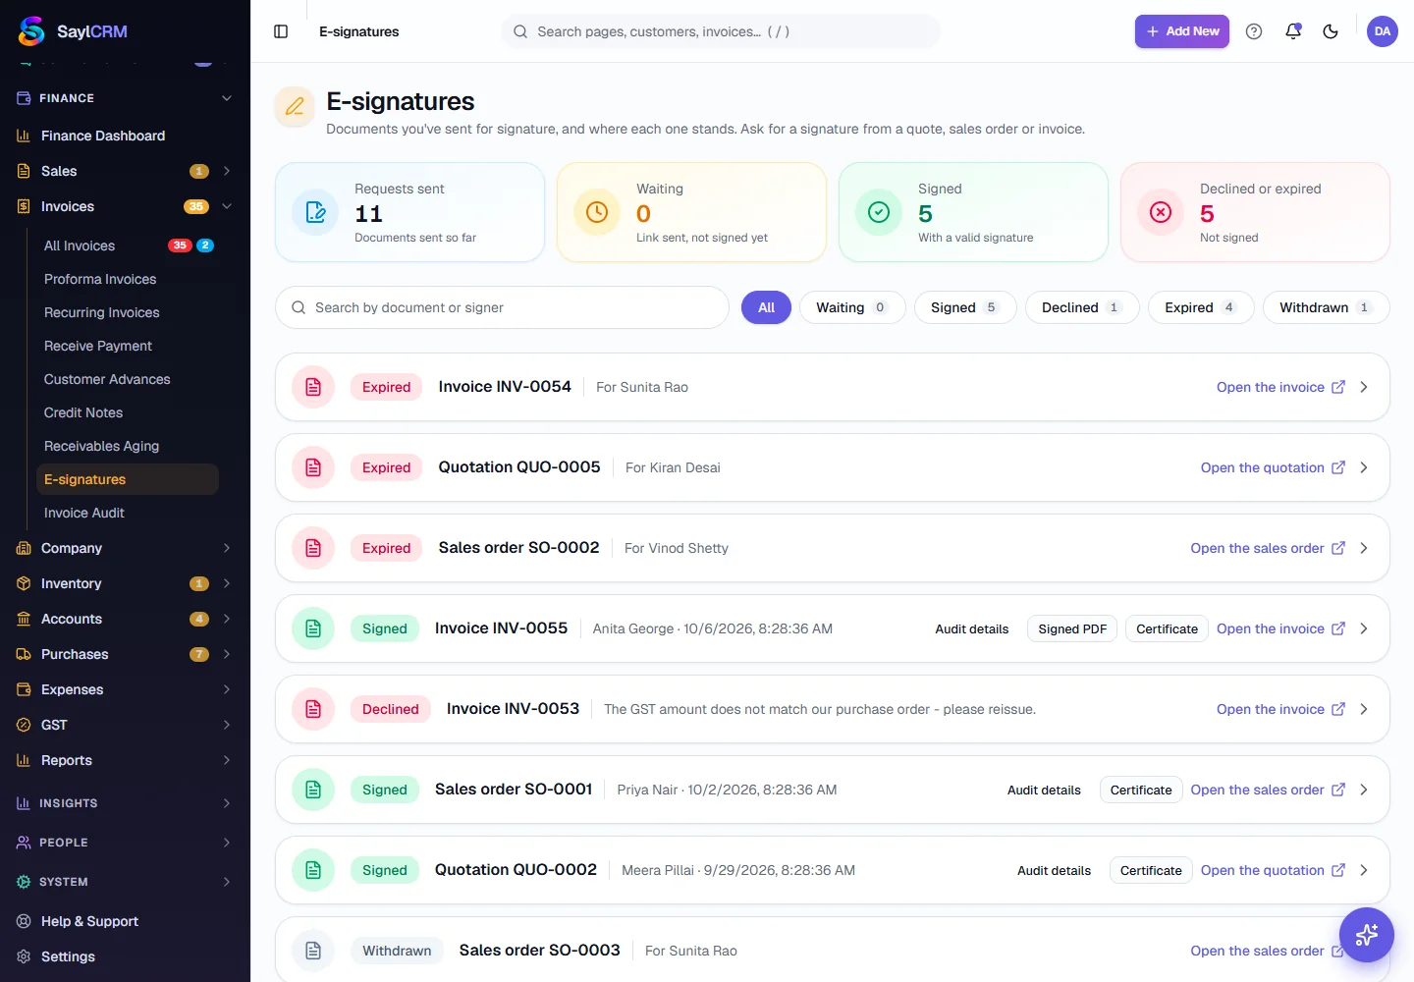Expand the INSIGHTS section
The image size is (1414, 982).
click(x=125, y=803)
